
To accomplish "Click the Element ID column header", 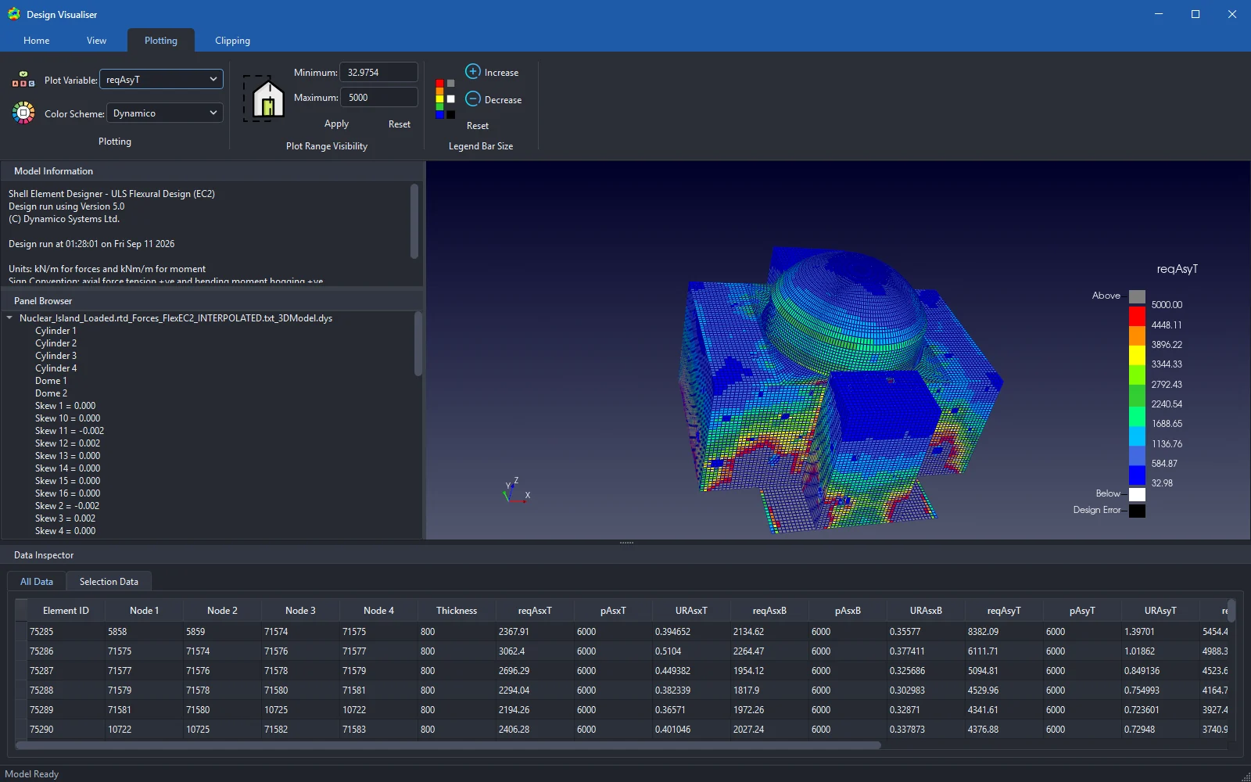I will click(66, 611).
